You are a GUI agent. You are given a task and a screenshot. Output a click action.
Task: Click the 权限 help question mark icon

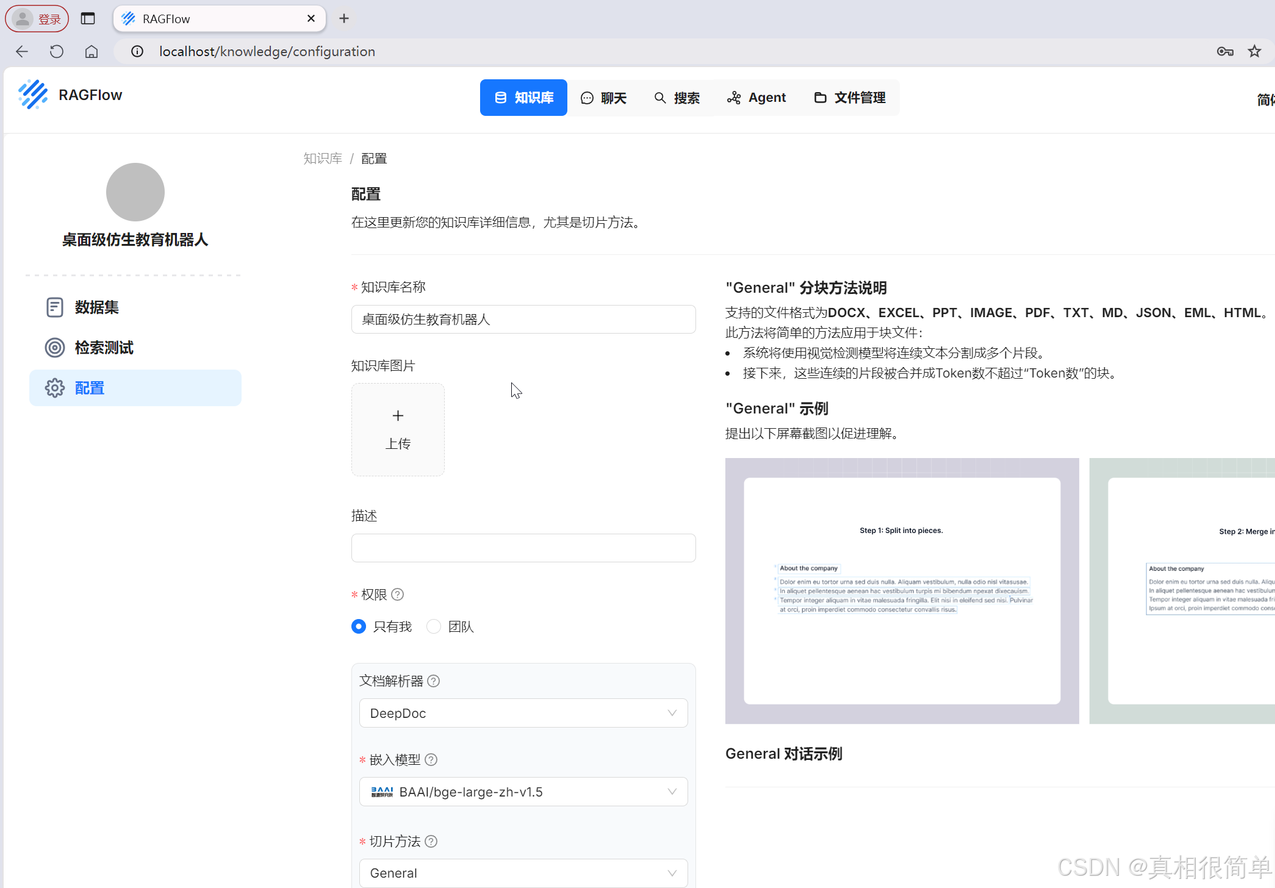(x=398, y=594)
